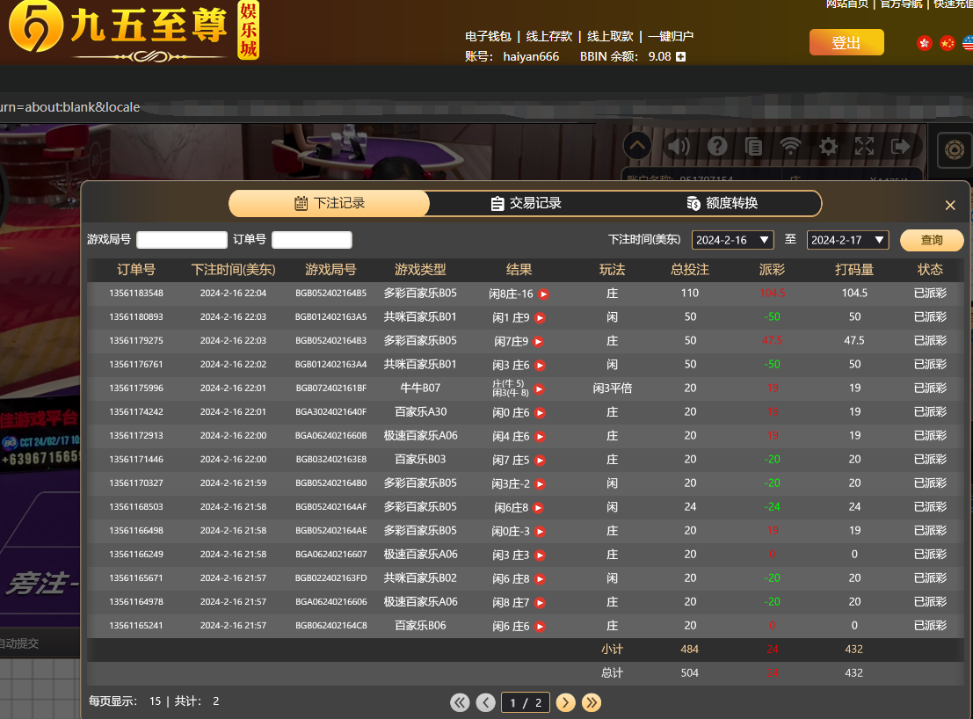Play replay for order 13561180893

(x=540, y=317)
